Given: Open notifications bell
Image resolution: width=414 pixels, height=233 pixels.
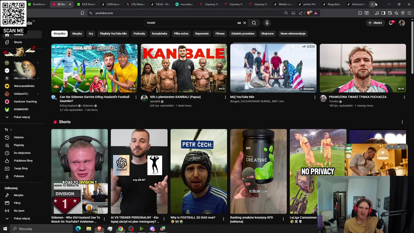Looking at the screenshot, I should [391, 23].
